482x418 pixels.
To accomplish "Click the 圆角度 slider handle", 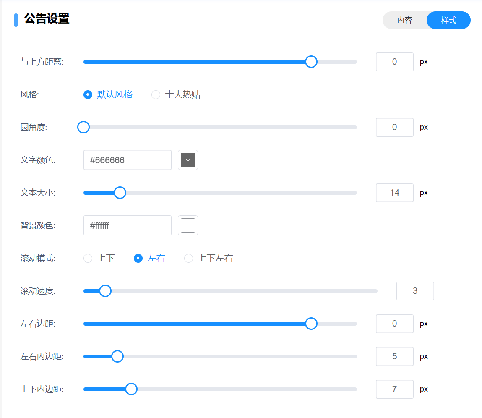I will click(x=84, y=127).
